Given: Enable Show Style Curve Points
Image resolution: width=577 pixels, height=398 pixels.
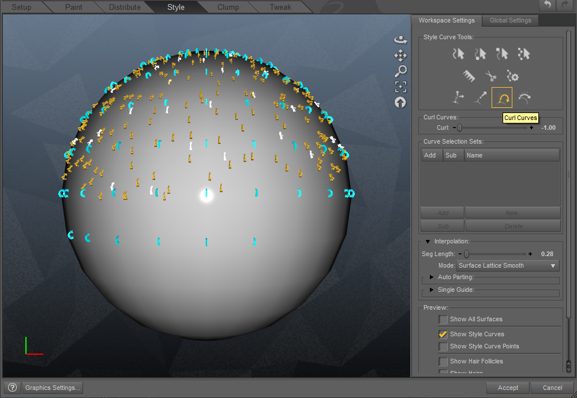Looking at the screenshot, I should (x=443, y=347).
